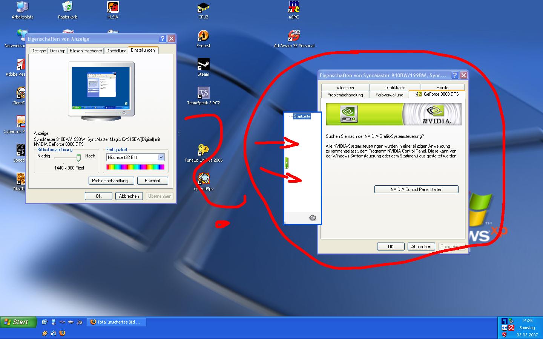The image size is (543, 339).
Task: Click the music note quick launch icon
Action: (79, 322)
